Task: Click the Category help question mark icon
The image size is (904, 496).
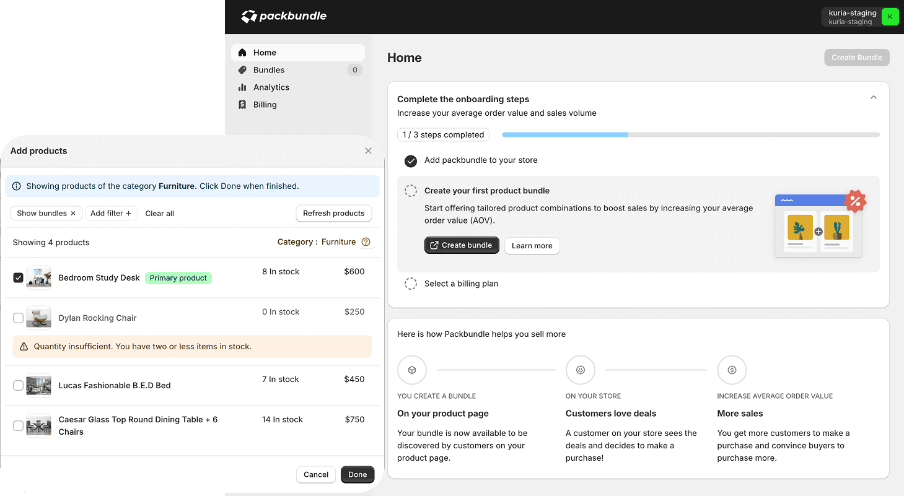Action: [366, 242]
